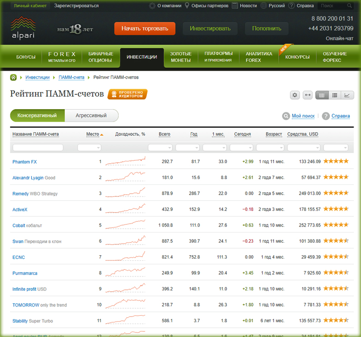
Task: Expand the 'Место' filter dropdown
Action: click(x=89, y=147)
